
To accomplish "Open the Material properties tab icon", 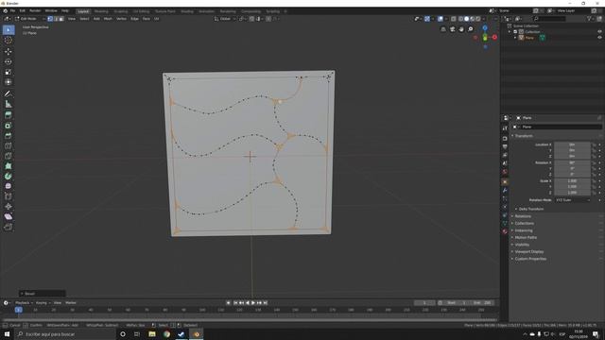I will [505, 231].
